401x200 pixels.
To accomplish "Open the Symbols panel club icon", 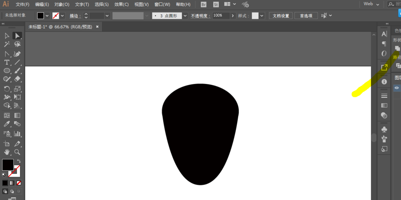I will coord(384,129).
